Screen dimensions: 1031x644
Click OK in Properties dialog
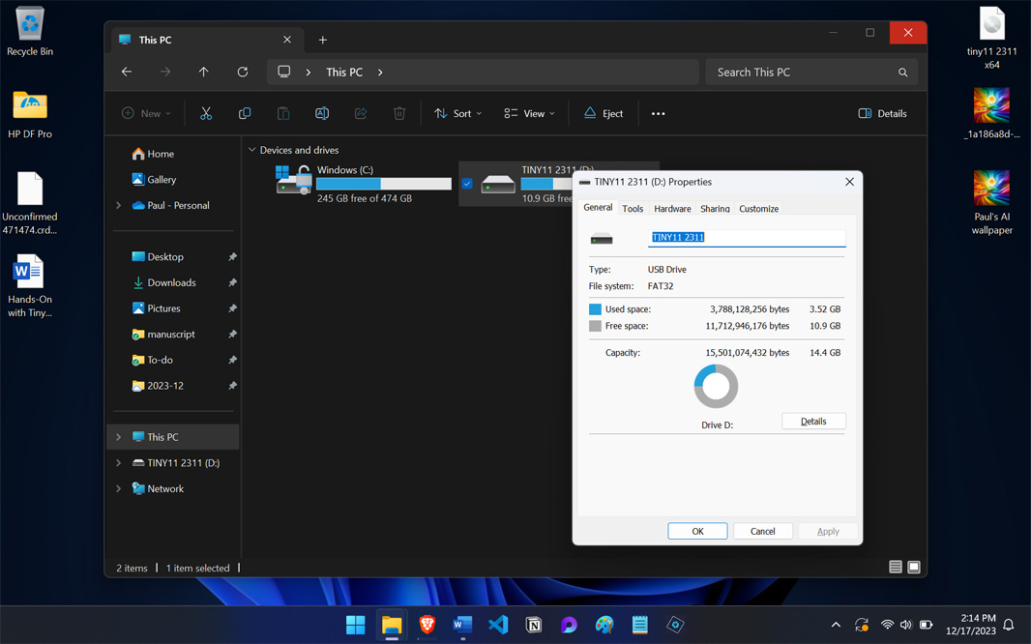(x=697, y=531)
